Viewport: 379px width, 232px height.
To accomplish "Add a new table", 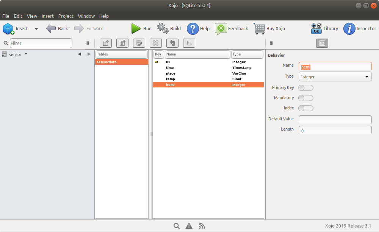I will [106, 43].
